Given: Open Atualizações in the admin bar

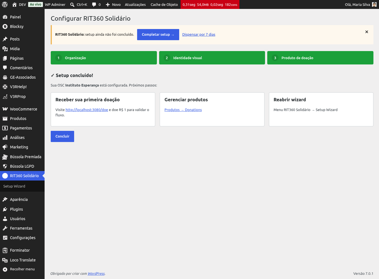Looking at the screenshot, I should (135, 4).
